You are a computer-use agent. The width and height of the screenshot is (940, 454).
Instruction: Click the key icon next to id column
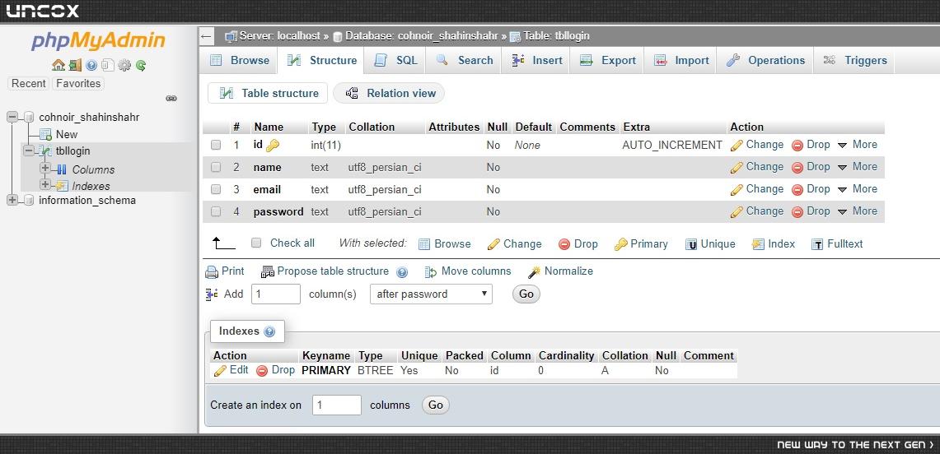(273, 146)
